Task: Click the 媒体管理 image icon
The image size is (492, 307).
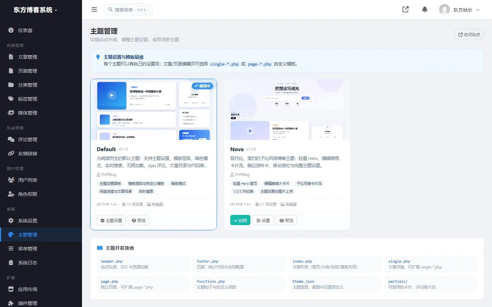Action: point(11,113)
